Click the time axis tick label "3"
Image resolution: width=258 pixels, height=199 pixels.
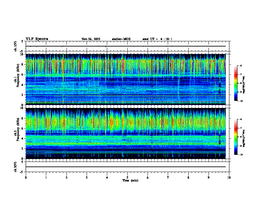[x=87, y=178]
